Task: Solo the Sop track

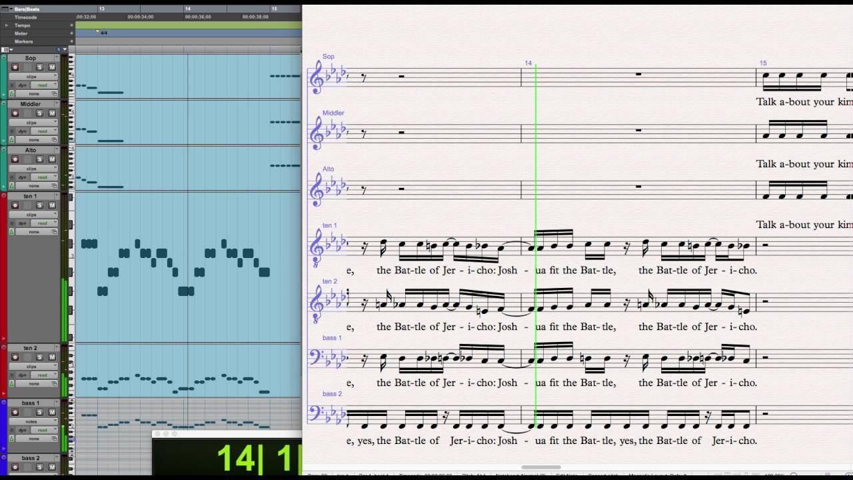Action: tap(39, 67)
